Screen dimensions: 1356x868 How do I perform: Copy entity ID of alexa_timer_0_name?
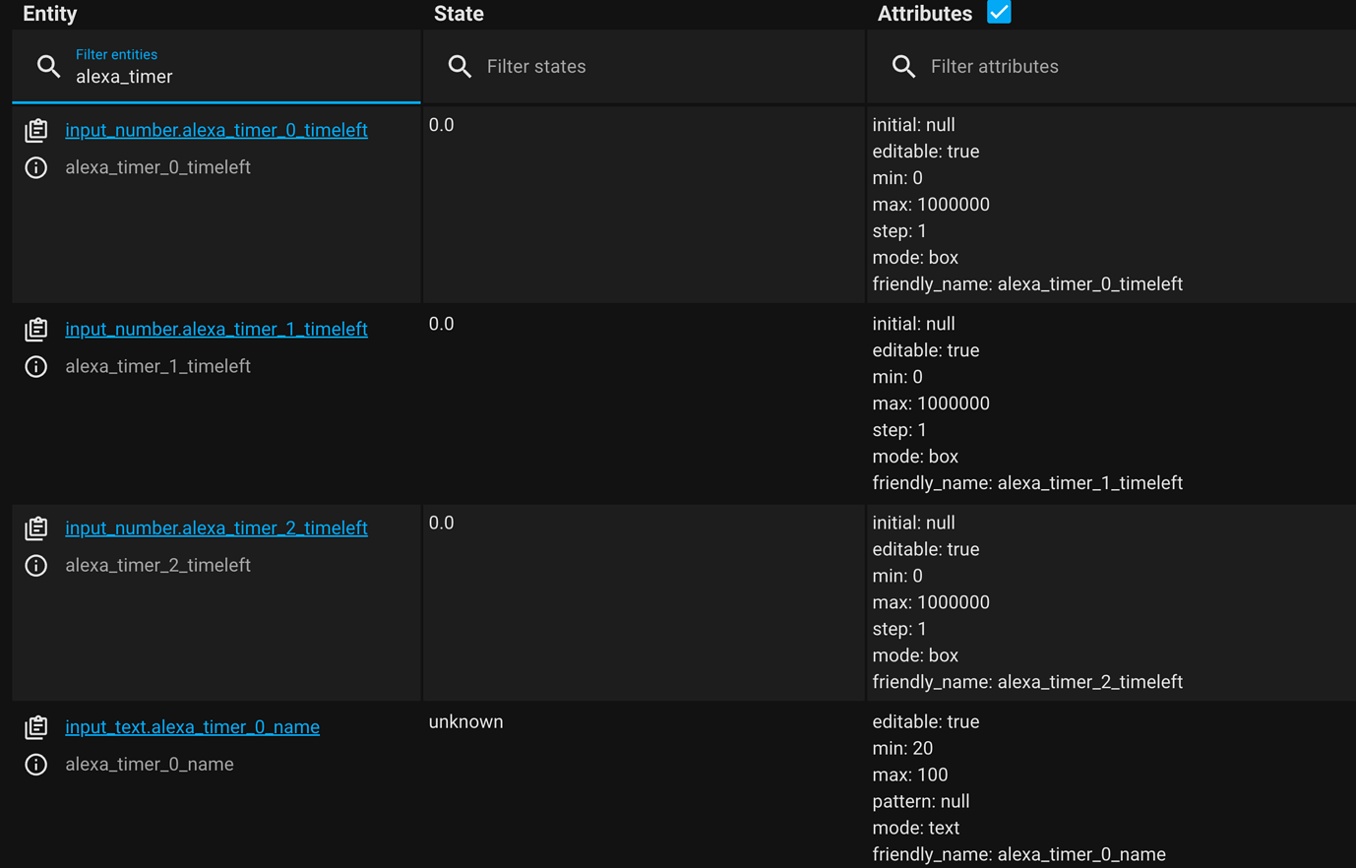(36, 727)
